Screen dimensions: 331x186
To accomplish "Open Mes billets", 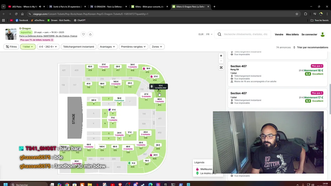I will tap(292, 34).
